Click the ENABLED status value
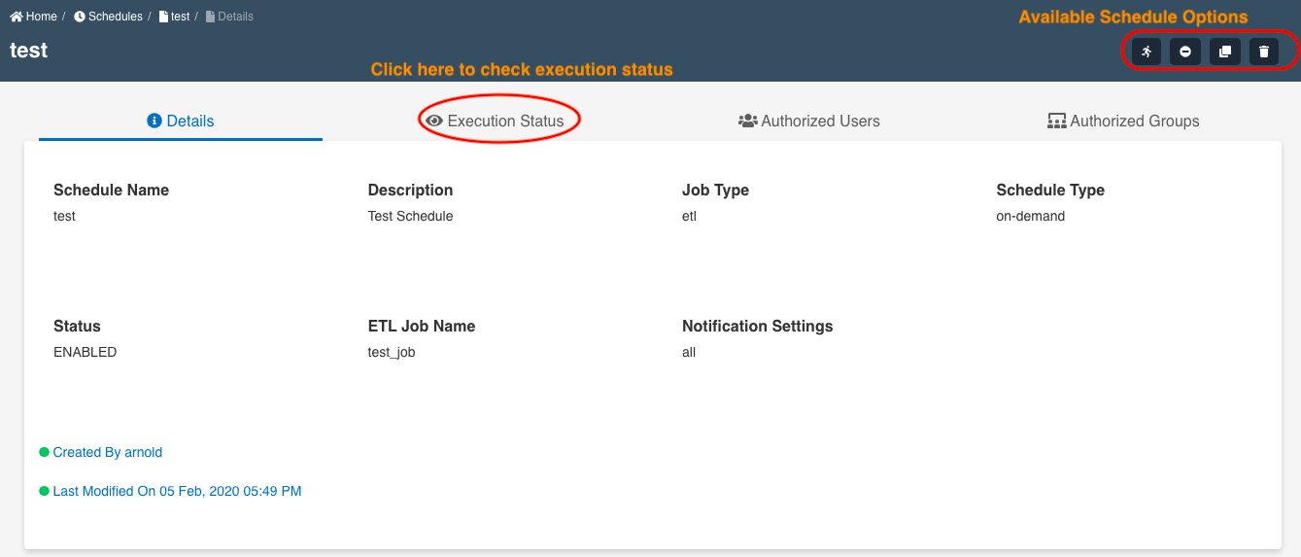 (85, 352)
